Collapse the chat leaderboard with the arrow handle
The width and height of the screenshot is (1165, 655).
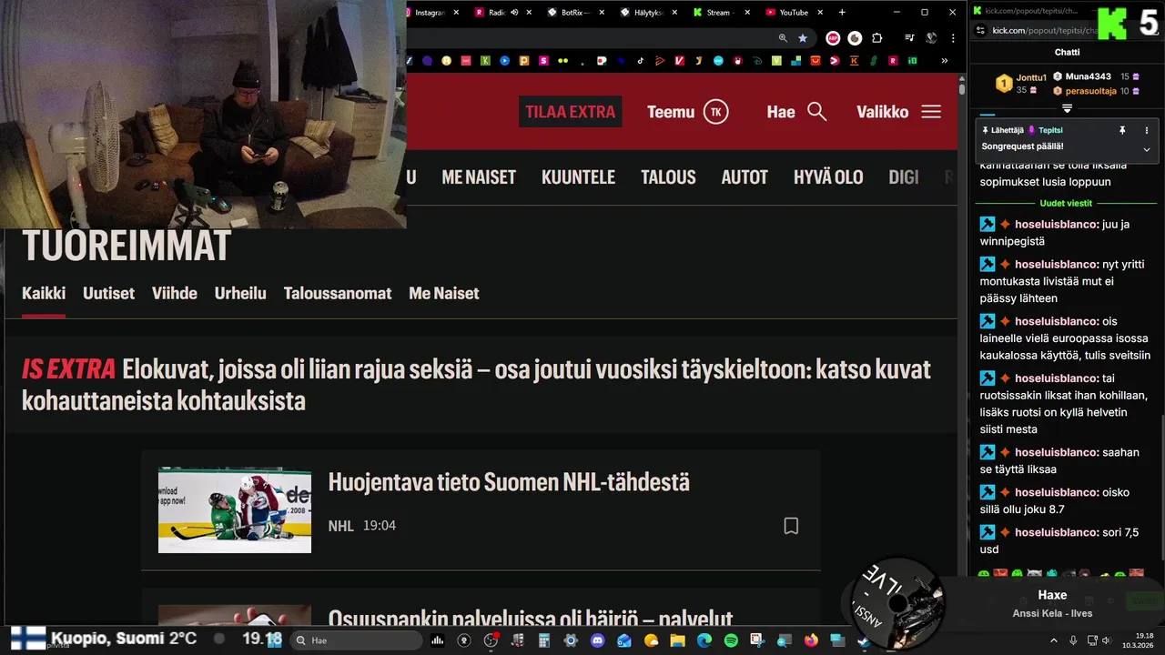tap(1067, 108)
